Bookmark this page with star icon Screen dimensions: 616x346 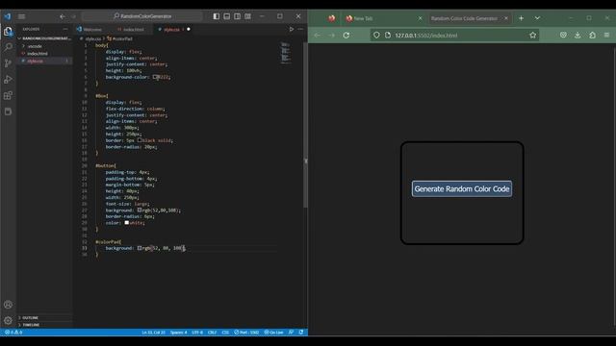point(532,36)
